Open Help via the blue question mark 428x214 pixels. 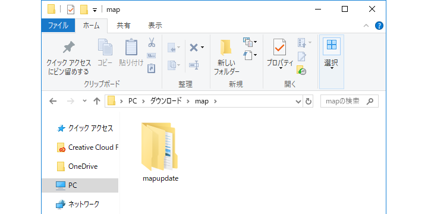coord(379,26)
